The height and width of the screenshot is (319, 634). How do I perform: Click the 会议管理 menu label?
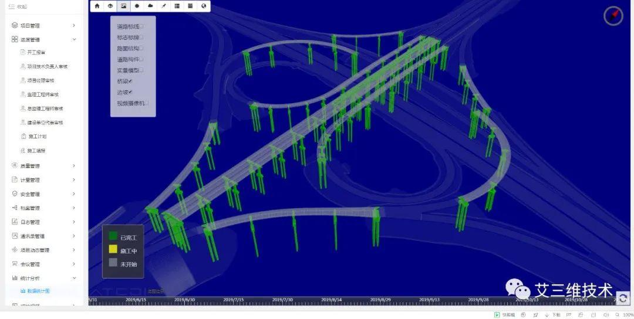point(31,264)
